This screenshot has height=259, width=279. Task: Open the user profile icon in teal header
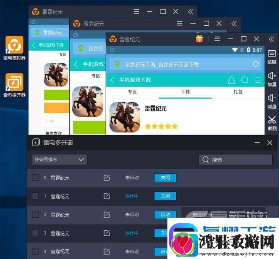pyautogui.click(x=231, y=80)
